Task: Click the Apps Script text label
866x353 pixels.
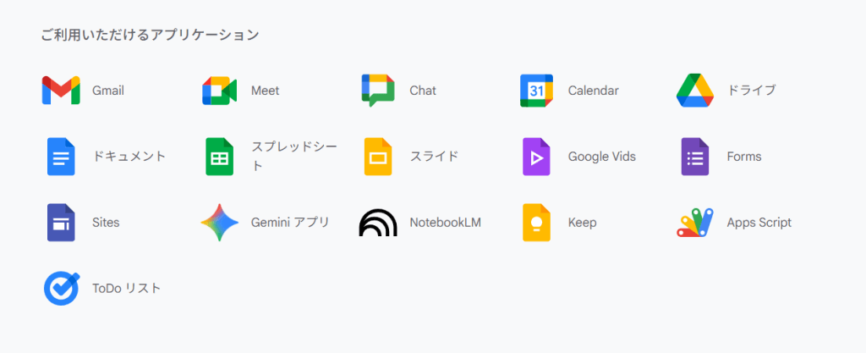Action: 759,223
